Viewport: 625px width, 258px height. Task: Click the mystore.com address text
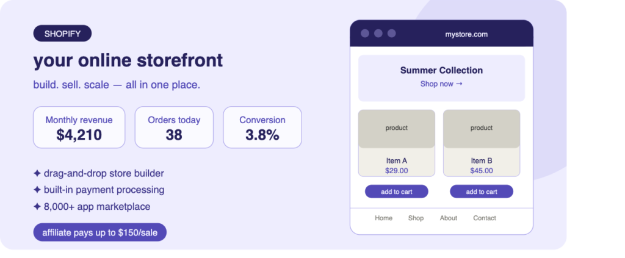click(466, 34)
